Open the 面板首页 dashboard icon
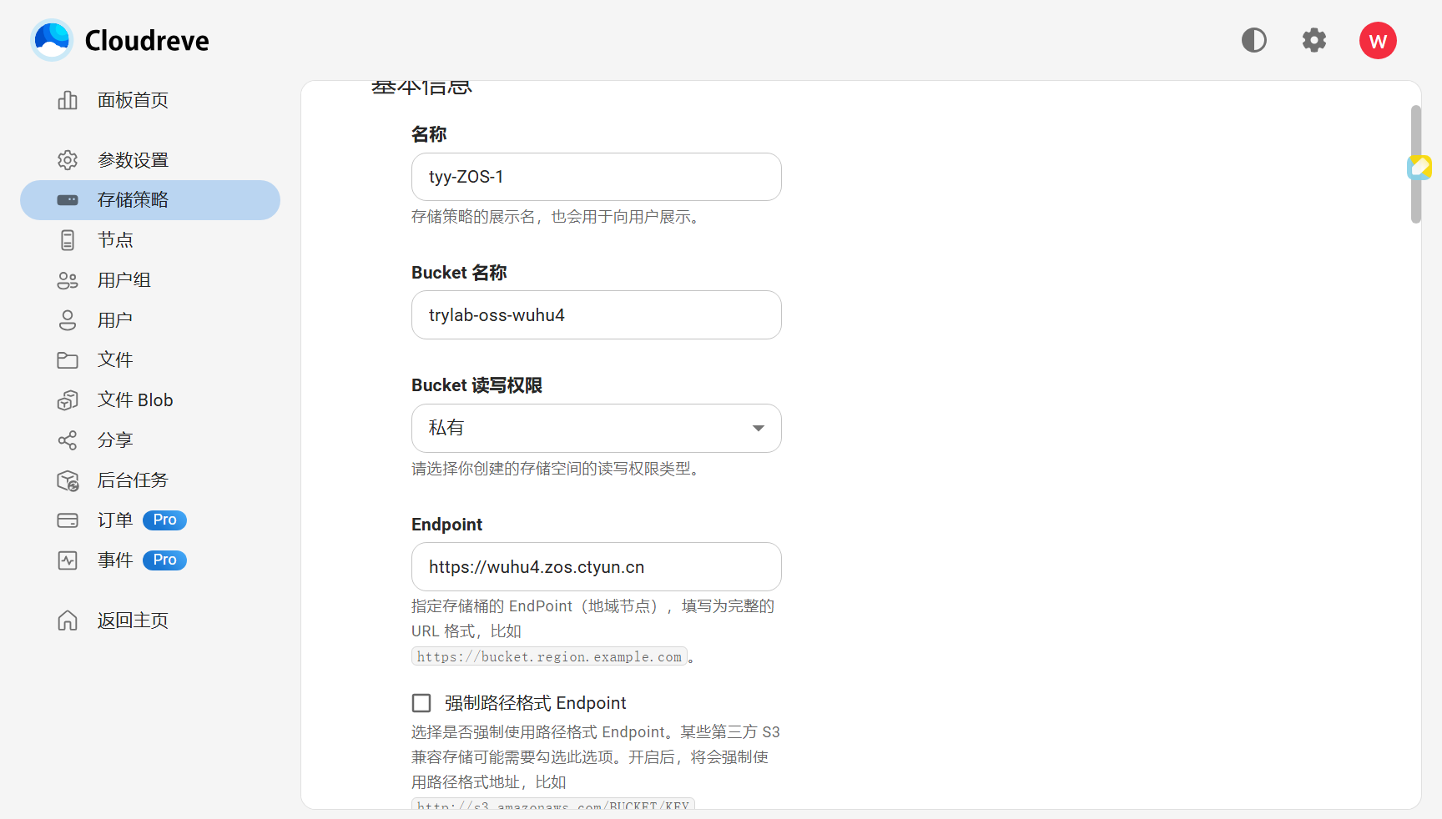The width and height of the screenshot is (1442, 819). (x=68, y=100)
